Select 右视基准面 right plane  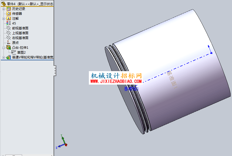coord(20,38)
